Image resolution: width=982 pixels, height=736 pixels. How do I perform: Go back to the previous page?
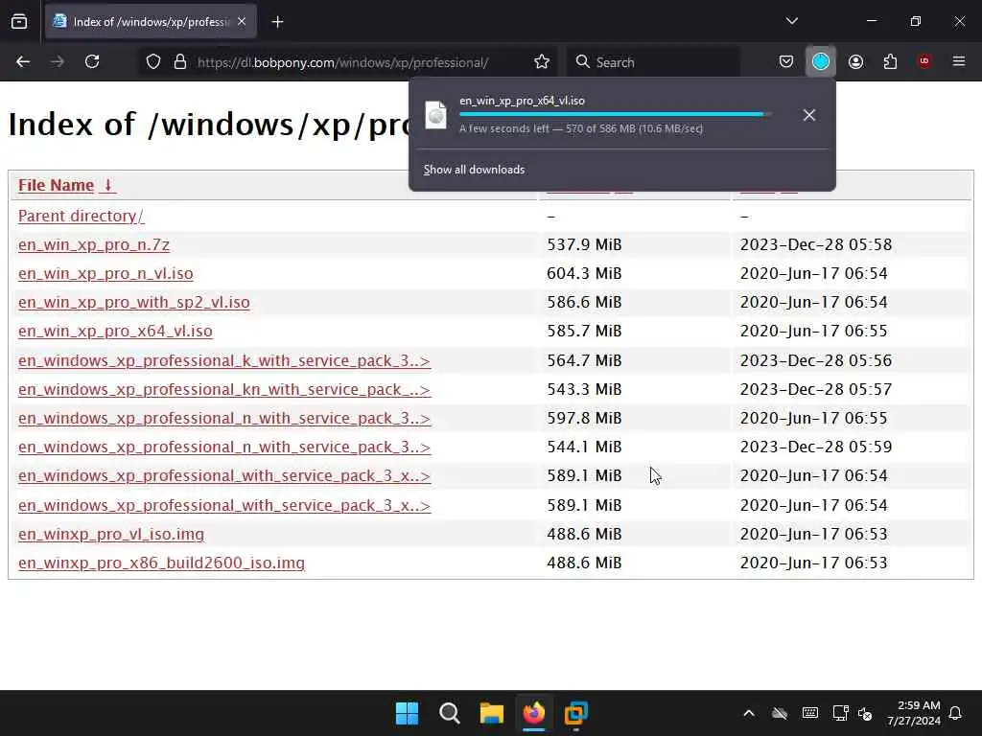click(x=23, y=61)
